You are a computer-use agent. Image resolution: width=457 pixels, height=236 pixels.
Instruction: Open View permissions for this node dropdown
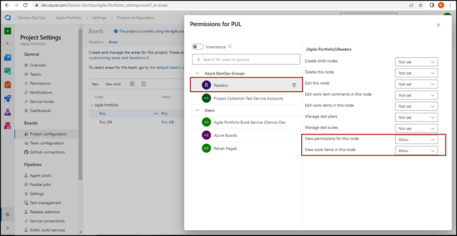(x=416, y=140)
